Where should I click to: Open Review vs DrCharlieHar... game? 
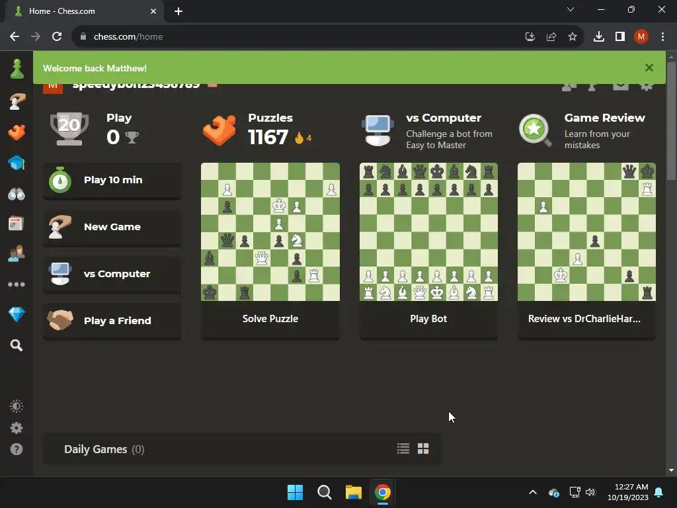[x=586, y=319]
